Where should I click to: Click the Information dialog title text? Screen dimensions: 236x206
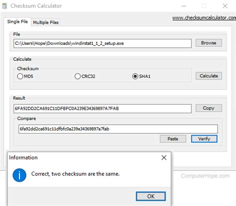[23, 158]
